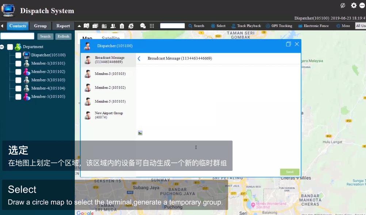Click the Department group icon
The height and width of the screenshot is (215, 366).
point(18,47)
